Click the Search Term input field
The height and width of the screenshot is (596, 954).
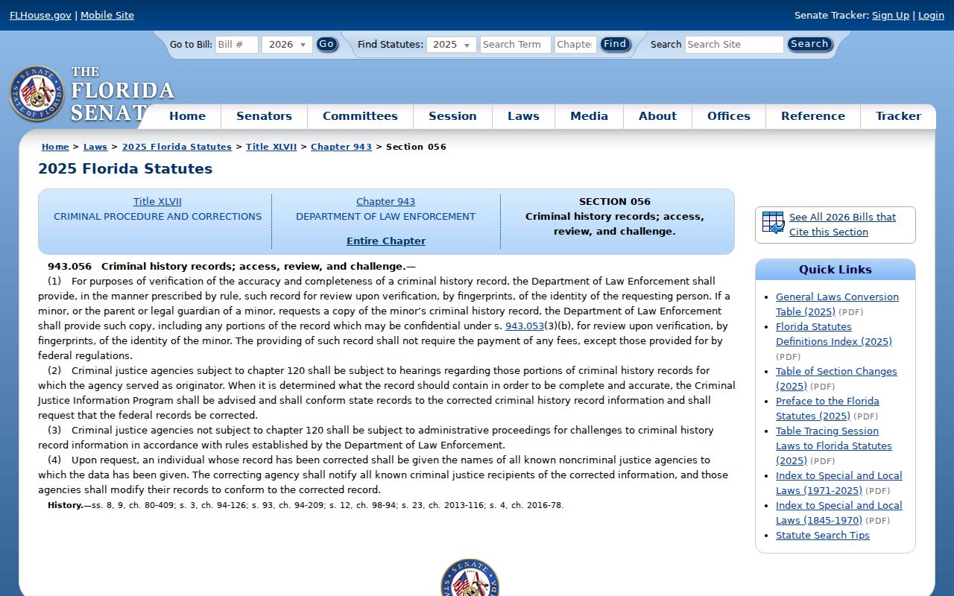click(x=516, y=45)
